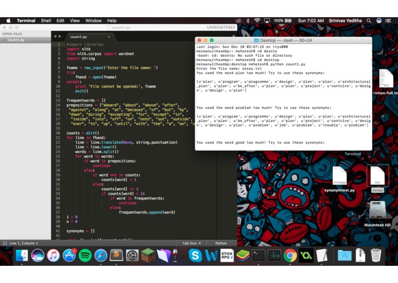Open the Terminal application menu

point(26,21)
